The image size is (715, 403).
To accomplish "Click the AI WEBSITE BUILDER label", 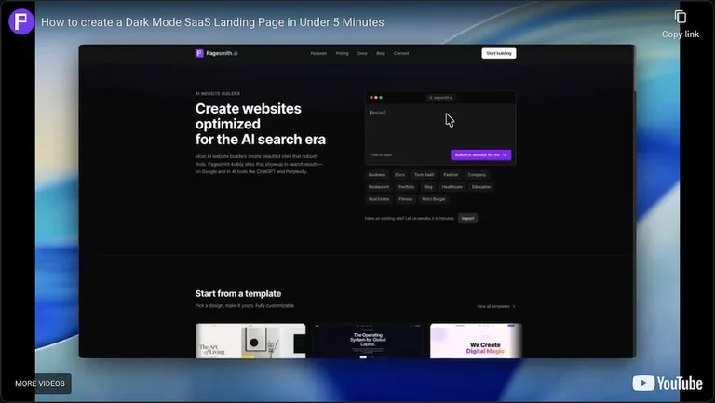I will point(218,93).
